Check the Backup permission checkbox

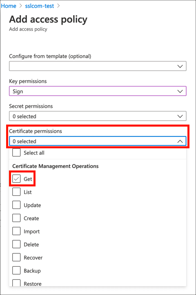pos(16,270)
